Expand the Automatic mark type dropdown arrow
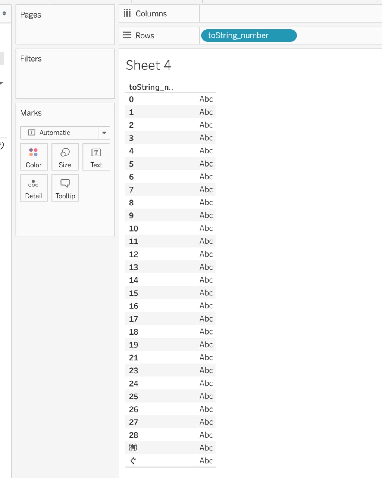The image size is (382, 478). click(x=104, y=133)
